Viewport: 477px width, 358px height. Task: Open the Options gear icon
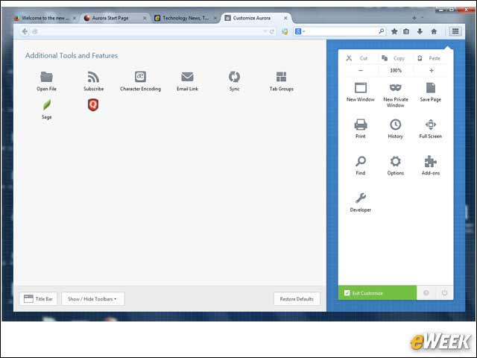click(x=396, y=161)
